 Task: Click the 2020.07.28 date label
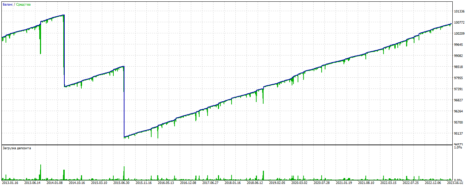tap(322, 183)
